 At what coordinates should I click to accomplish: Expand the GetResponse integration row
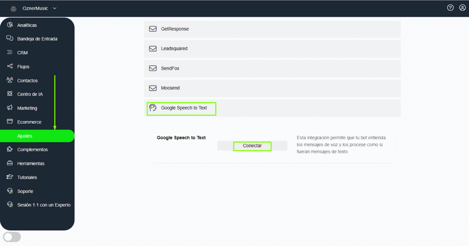272,29
